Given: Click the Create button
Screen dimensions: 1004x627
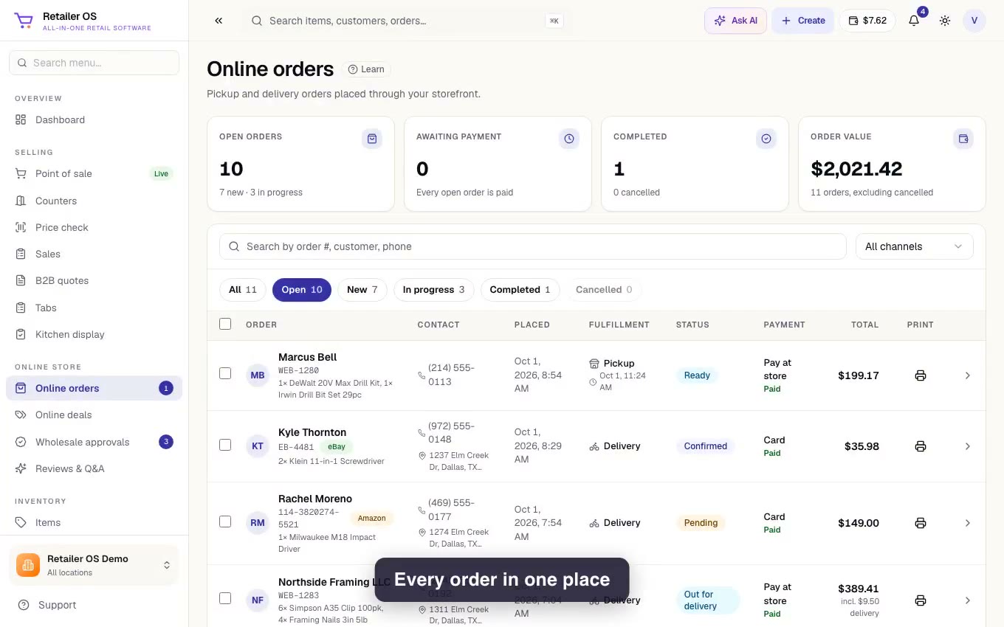Looking at the screenshot, I should pos(803,21).
